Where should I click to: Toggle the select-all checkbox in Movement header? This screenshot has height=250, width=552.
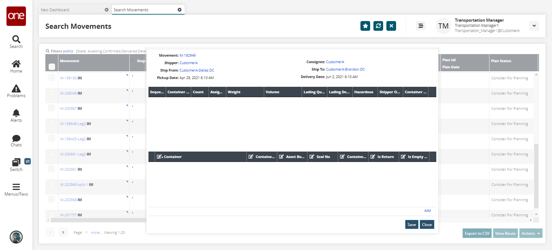pos(52,67)
